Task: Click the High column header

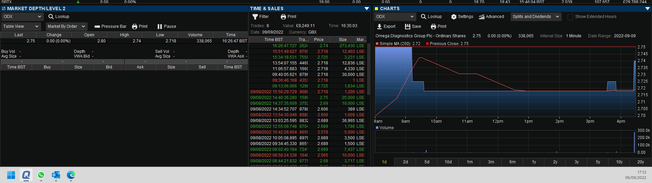Action: tap(124, 35)
